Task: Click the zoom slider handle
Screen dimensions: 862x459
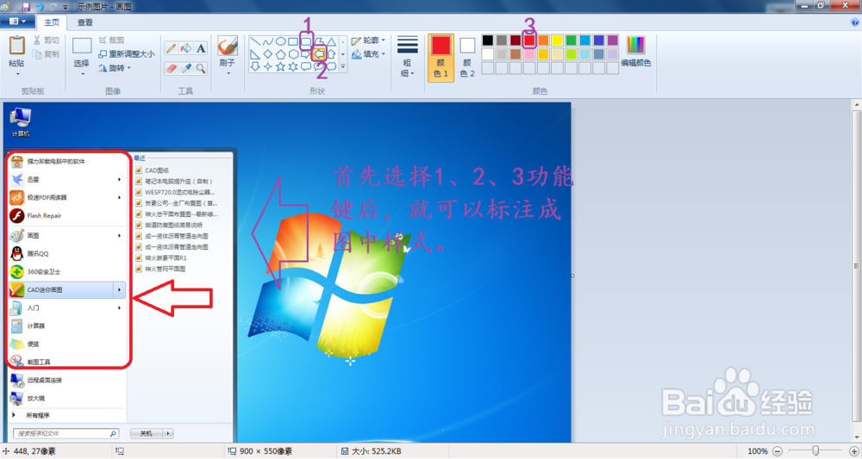Action: [815, 450]
